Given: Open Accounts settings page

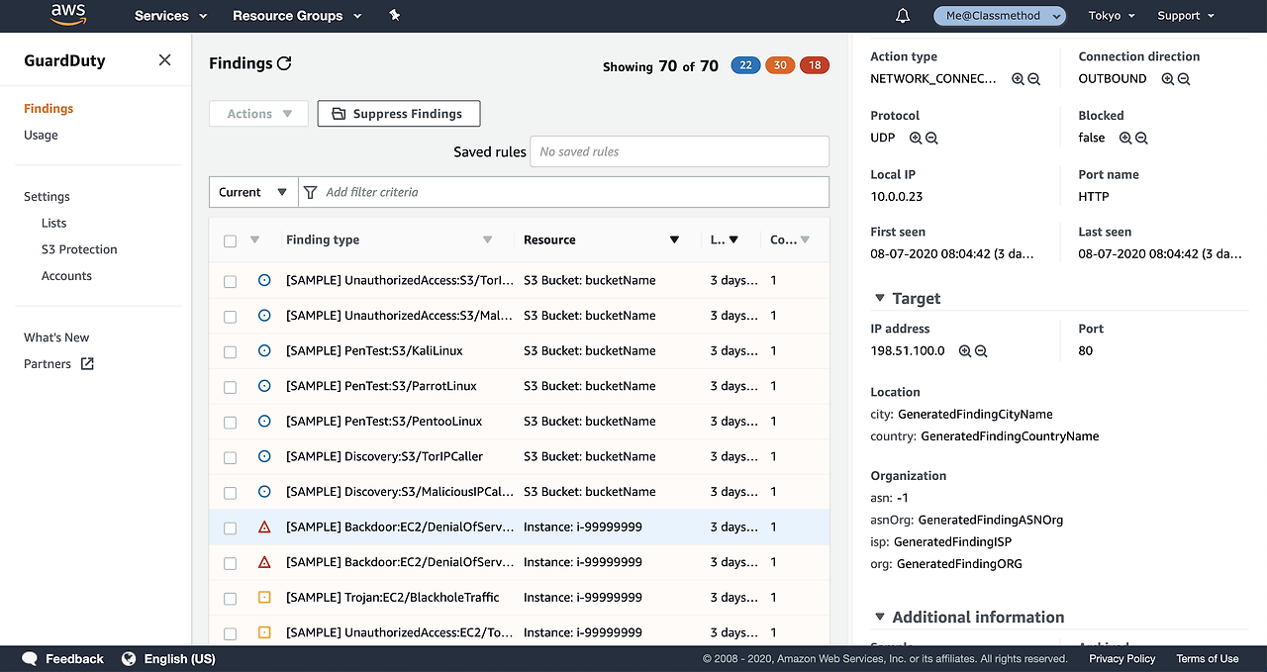Looking at the screenshot, I should [66, 277].
